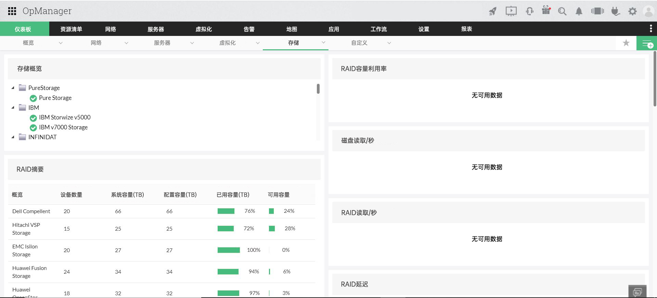Open the 地图 main menu
The width and height of the screenshot is (657, 298).
click(x=292, y=29)
